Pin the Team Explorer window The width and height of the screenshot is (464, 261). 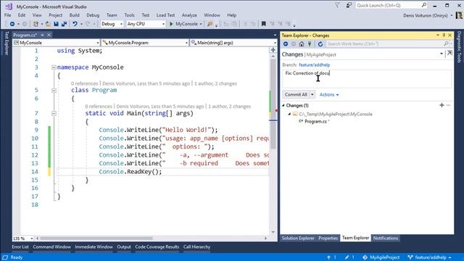[x=444, y=36]
